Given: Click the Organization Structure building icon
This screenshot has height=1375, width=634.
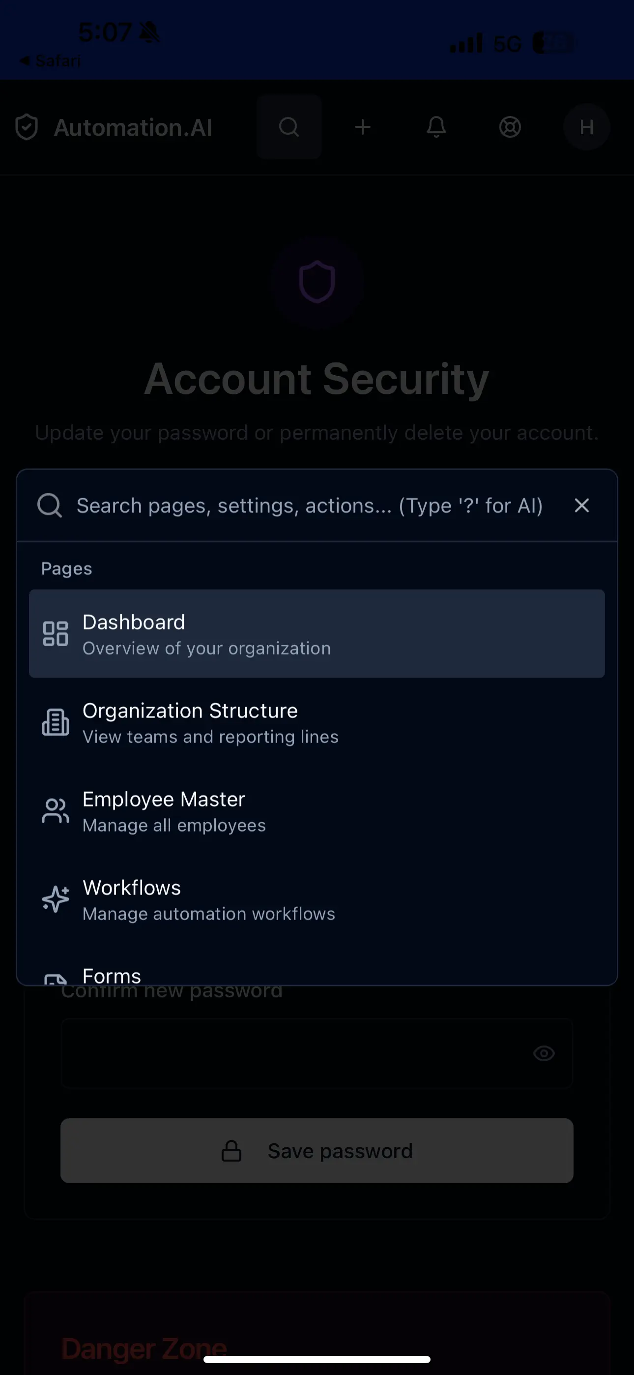Looking at the screenshot, I should point(56,721).
